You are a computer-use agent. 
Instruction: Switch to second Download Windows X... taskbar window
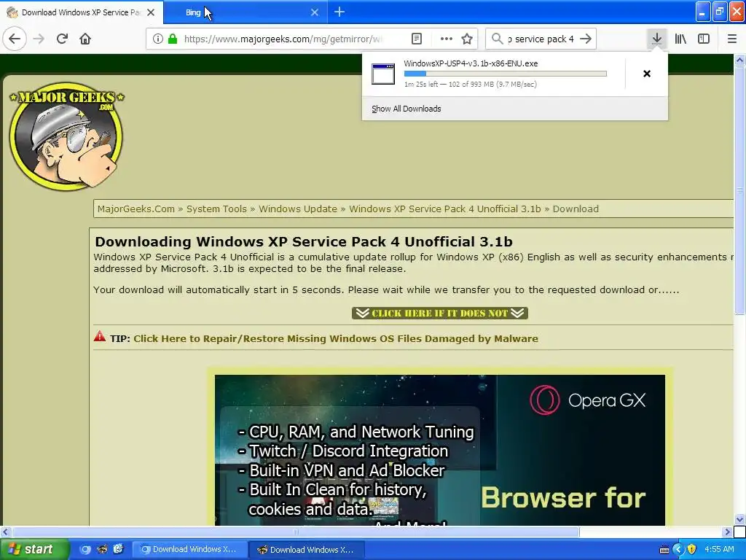(307, 550)
